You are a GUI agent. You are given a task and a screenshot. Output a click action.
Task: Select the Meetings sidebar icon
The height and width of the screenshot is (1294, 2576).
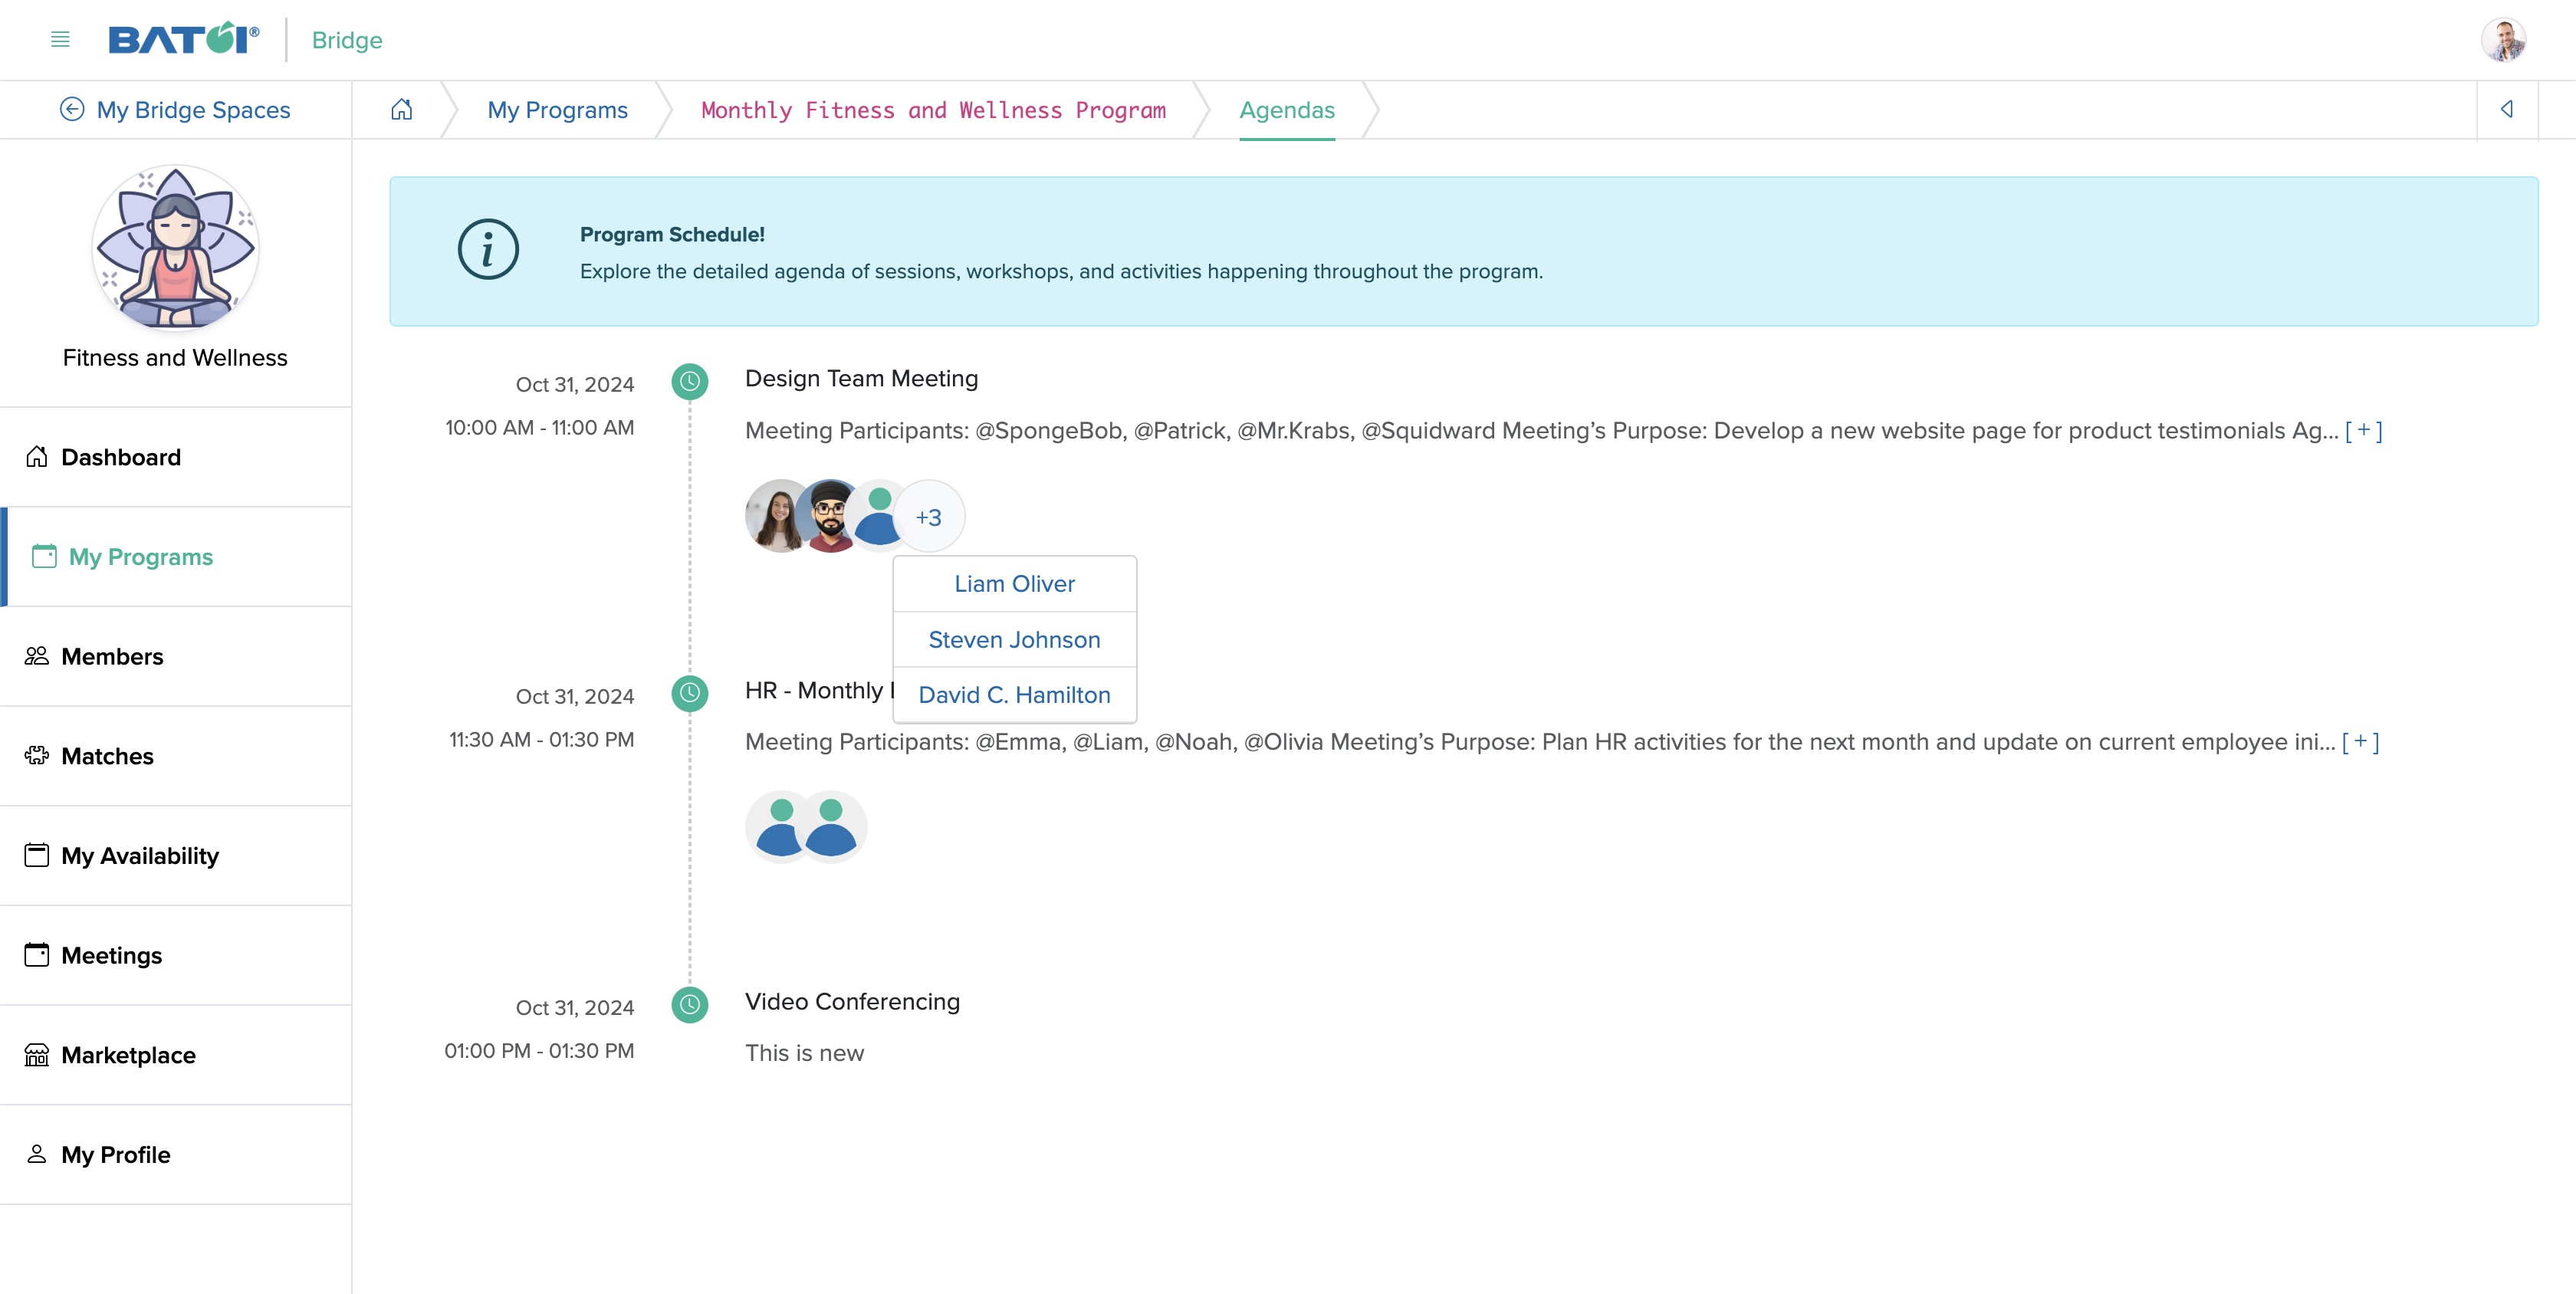point(36,954)
